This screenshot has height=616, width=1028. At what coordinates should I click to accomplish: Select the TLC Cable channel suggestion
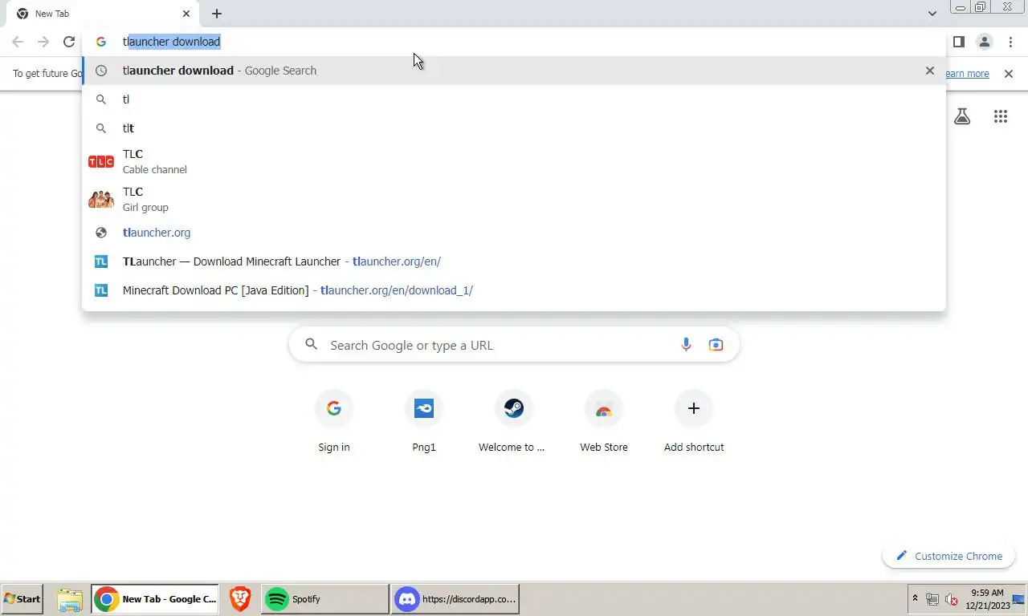click(x=513, y=161)
